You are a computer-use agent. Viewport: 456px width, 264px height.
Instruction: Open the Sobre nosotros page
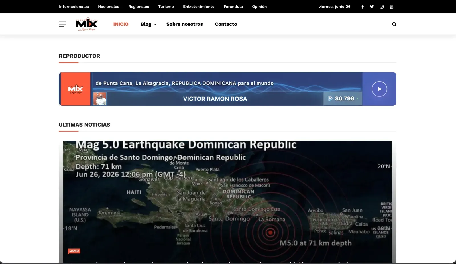[x=185, y=24]
